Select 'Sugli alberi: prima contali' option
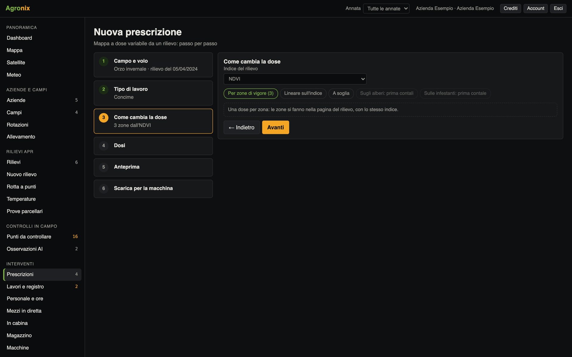 click(387, 93)
